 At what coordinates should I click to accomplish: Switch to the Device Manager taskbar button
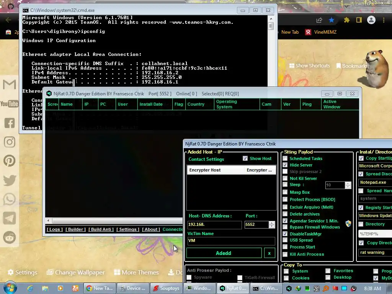coord(133,288)
